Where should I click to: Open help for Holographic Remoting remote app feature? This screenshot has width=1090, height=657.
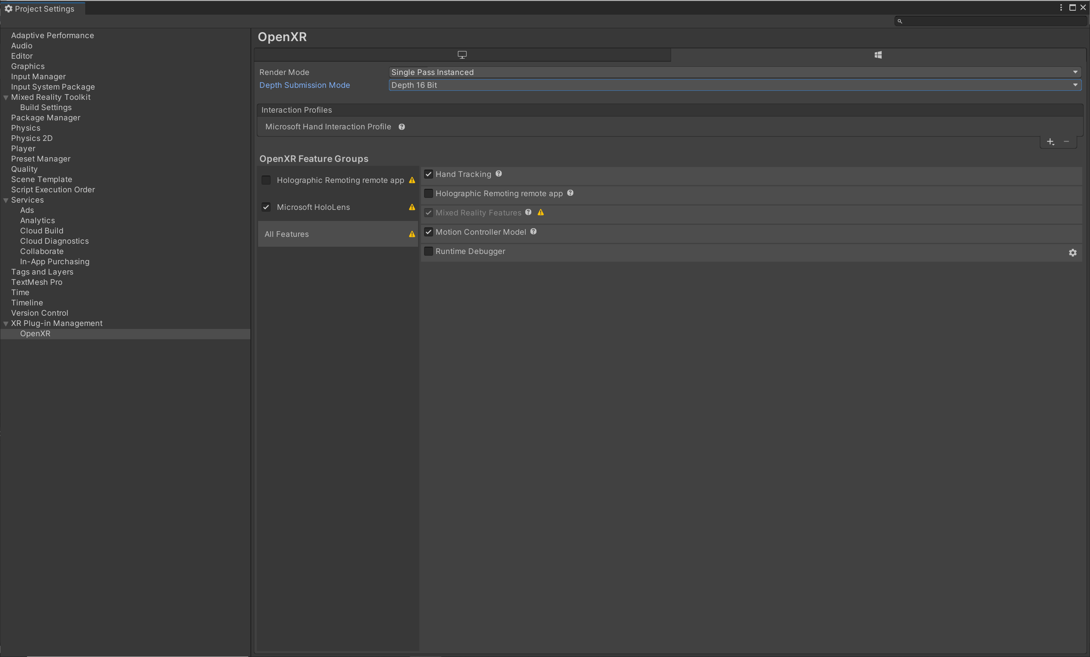[570, 193]
